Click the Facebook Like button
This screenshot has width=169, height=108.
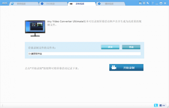(x=163, y=105)
